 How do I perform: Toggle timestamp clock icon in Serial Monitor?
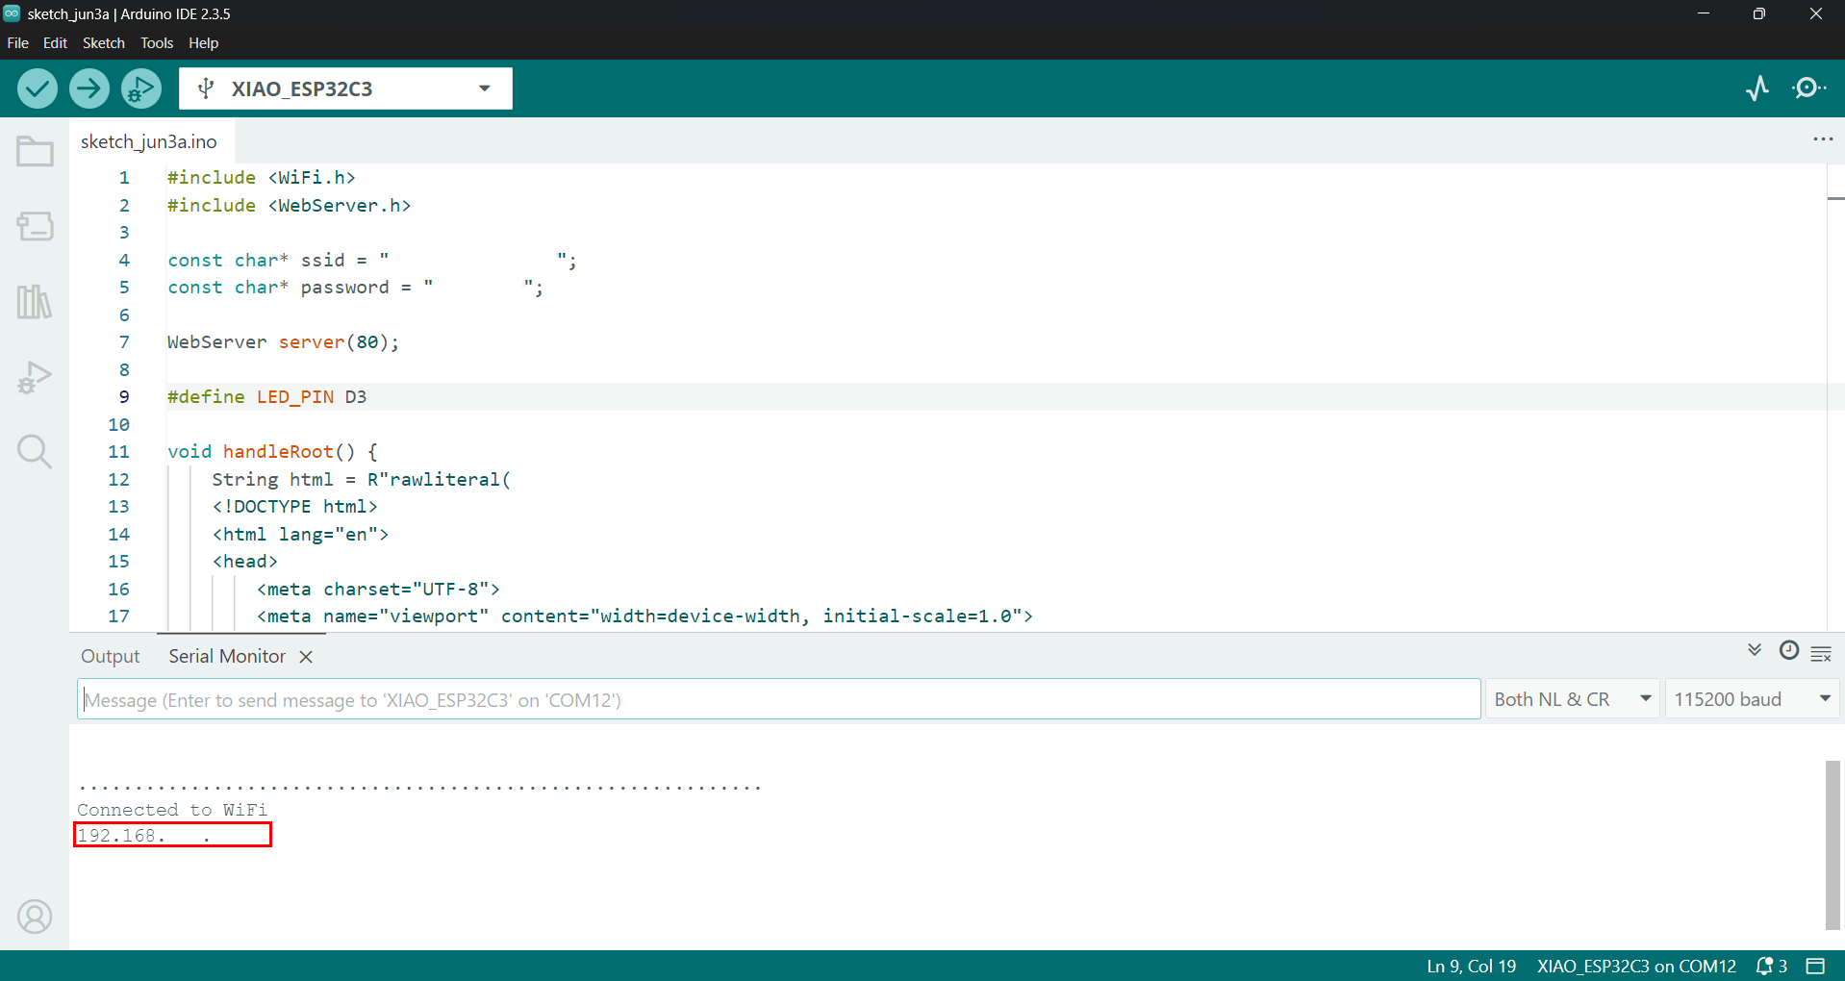[1789, 651]
